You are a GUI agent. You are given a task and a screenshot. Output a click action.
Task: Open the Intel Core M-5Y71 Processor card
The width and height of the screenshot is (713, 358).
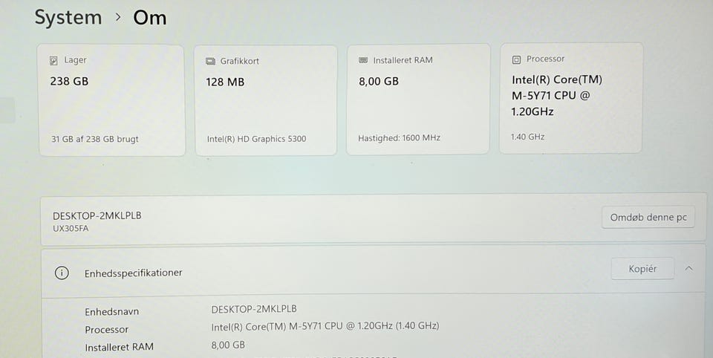tap(570, 99)
